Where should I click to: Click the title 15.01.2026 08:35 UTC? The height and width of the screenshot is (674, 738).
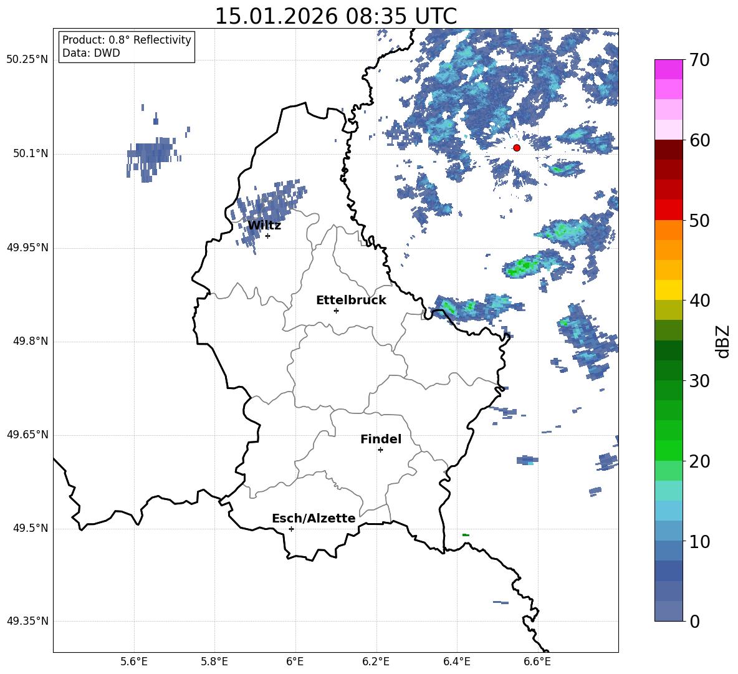tap(335, 16)
